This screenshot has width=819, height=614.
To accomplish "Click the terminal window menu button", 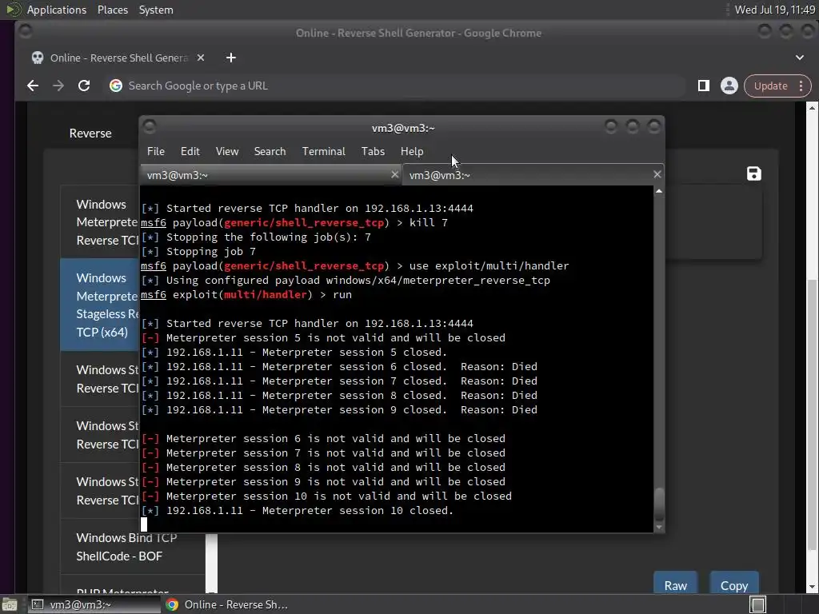I will click(150, 126).
